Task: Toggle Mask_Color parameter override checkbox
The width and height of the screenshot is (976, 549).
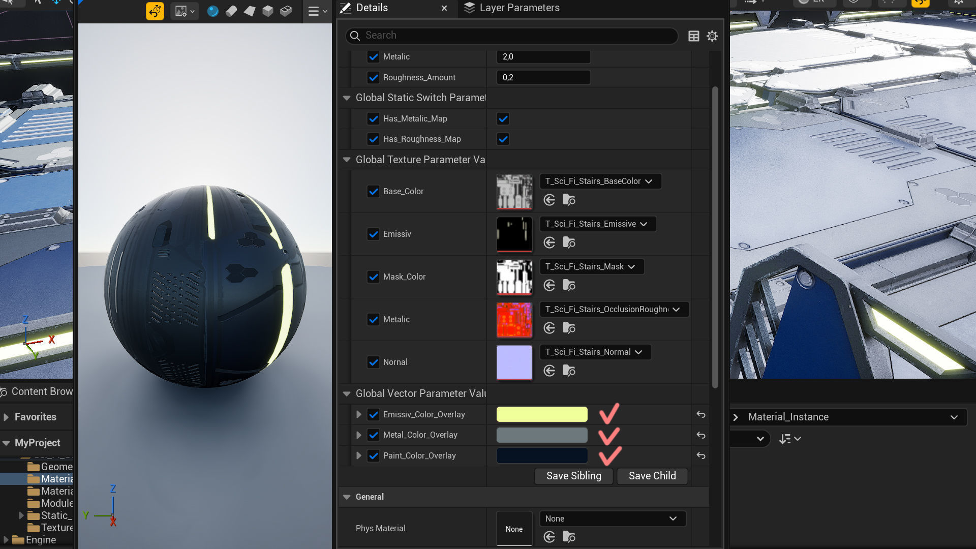Action: (x=373, y=277)
